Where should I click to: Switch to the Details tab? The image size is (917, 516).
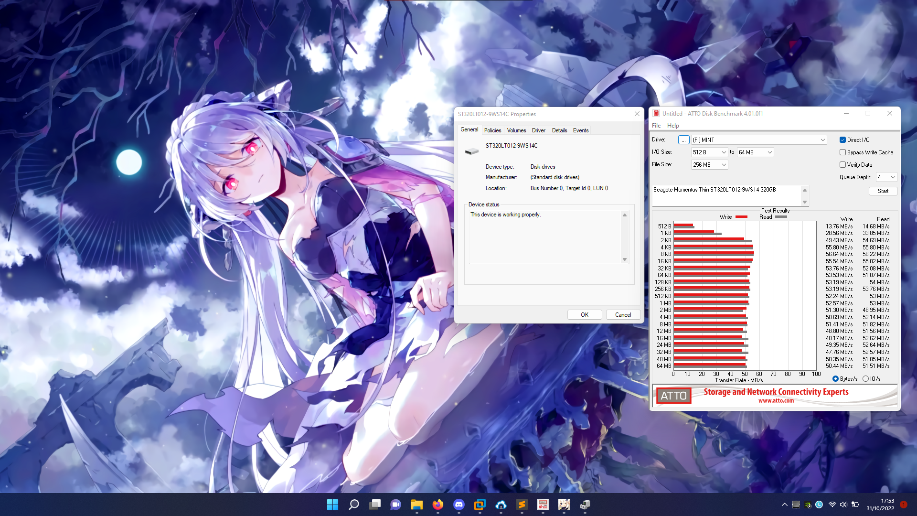559,130
